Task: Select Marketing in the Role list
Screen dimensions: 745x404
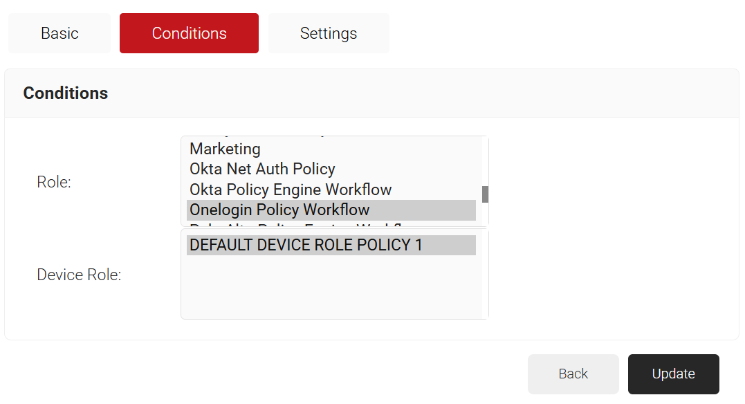Action: [225, 149]
